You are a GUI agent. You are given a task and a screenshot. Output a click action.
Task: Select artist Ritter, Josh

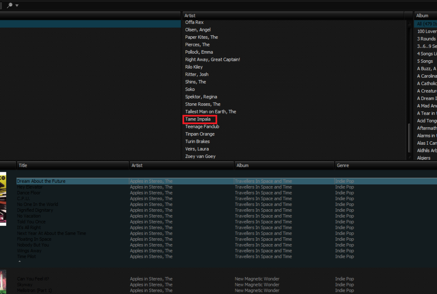(197, 74)
